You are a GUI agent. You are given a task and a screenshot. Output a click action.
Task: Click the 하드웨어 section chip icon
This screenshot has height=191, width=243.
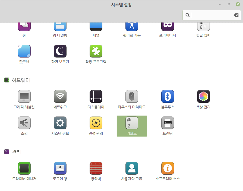(7, 80)
